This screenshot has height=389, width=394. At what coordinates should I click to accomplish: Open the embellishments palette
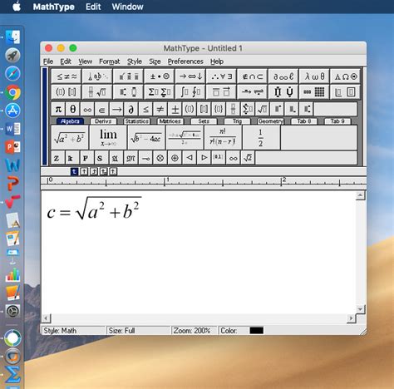point(129,76)
